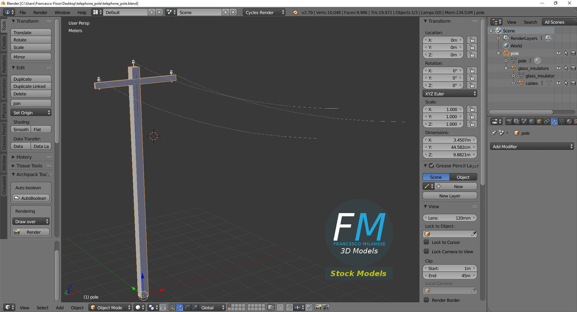The height and width of the screenshot is (312, 577).
Task: Open the Object properties cube tab
Action: click(x=539, y=121)
